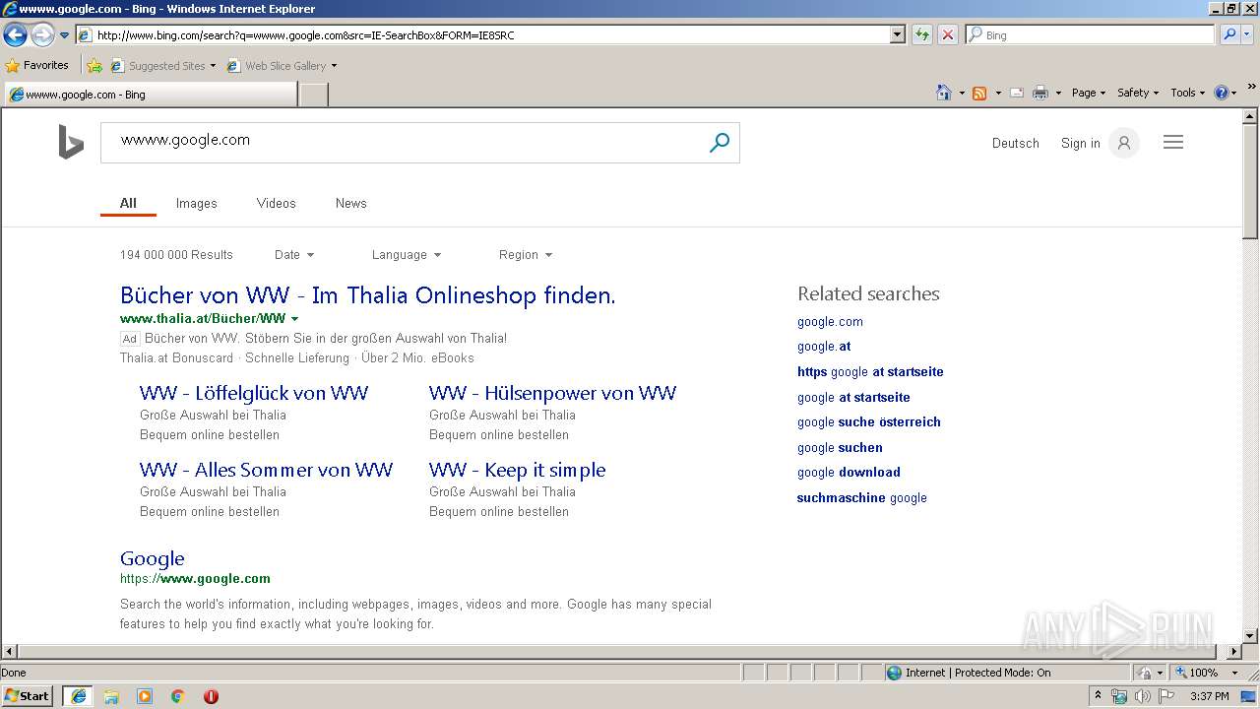Open the 100% zoom level control

(1206, 673)
